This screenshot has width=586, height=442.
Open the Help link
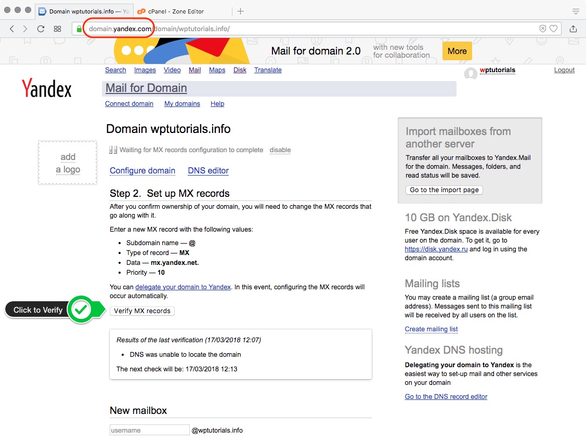(x=217, y=104)
